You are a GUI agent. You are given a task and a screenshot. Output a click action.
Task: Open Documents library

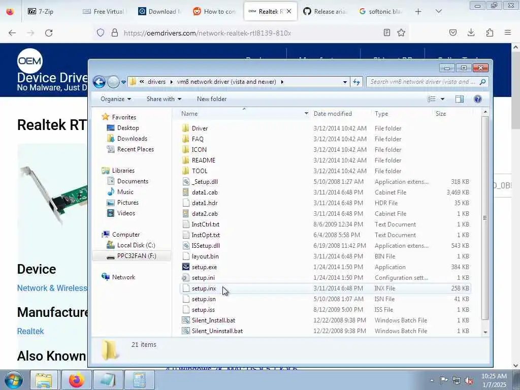[x=133, y=181]
